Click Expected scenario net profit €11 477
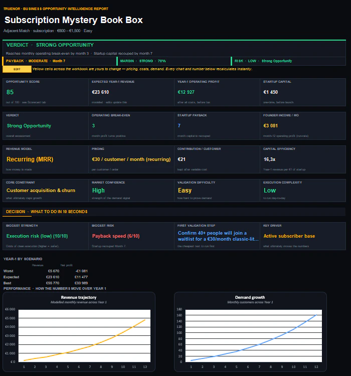The height and width of the screenshot is (376, 351). point(81,277)
